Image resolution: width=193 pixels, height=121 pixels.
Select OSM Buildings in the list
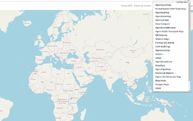[163, 47]
